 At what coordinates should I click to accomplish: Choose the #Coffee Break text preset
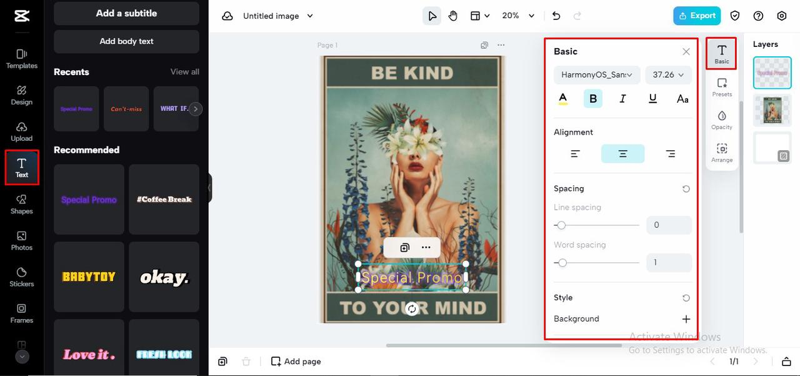pyautogui.click(x=164, y=200)
